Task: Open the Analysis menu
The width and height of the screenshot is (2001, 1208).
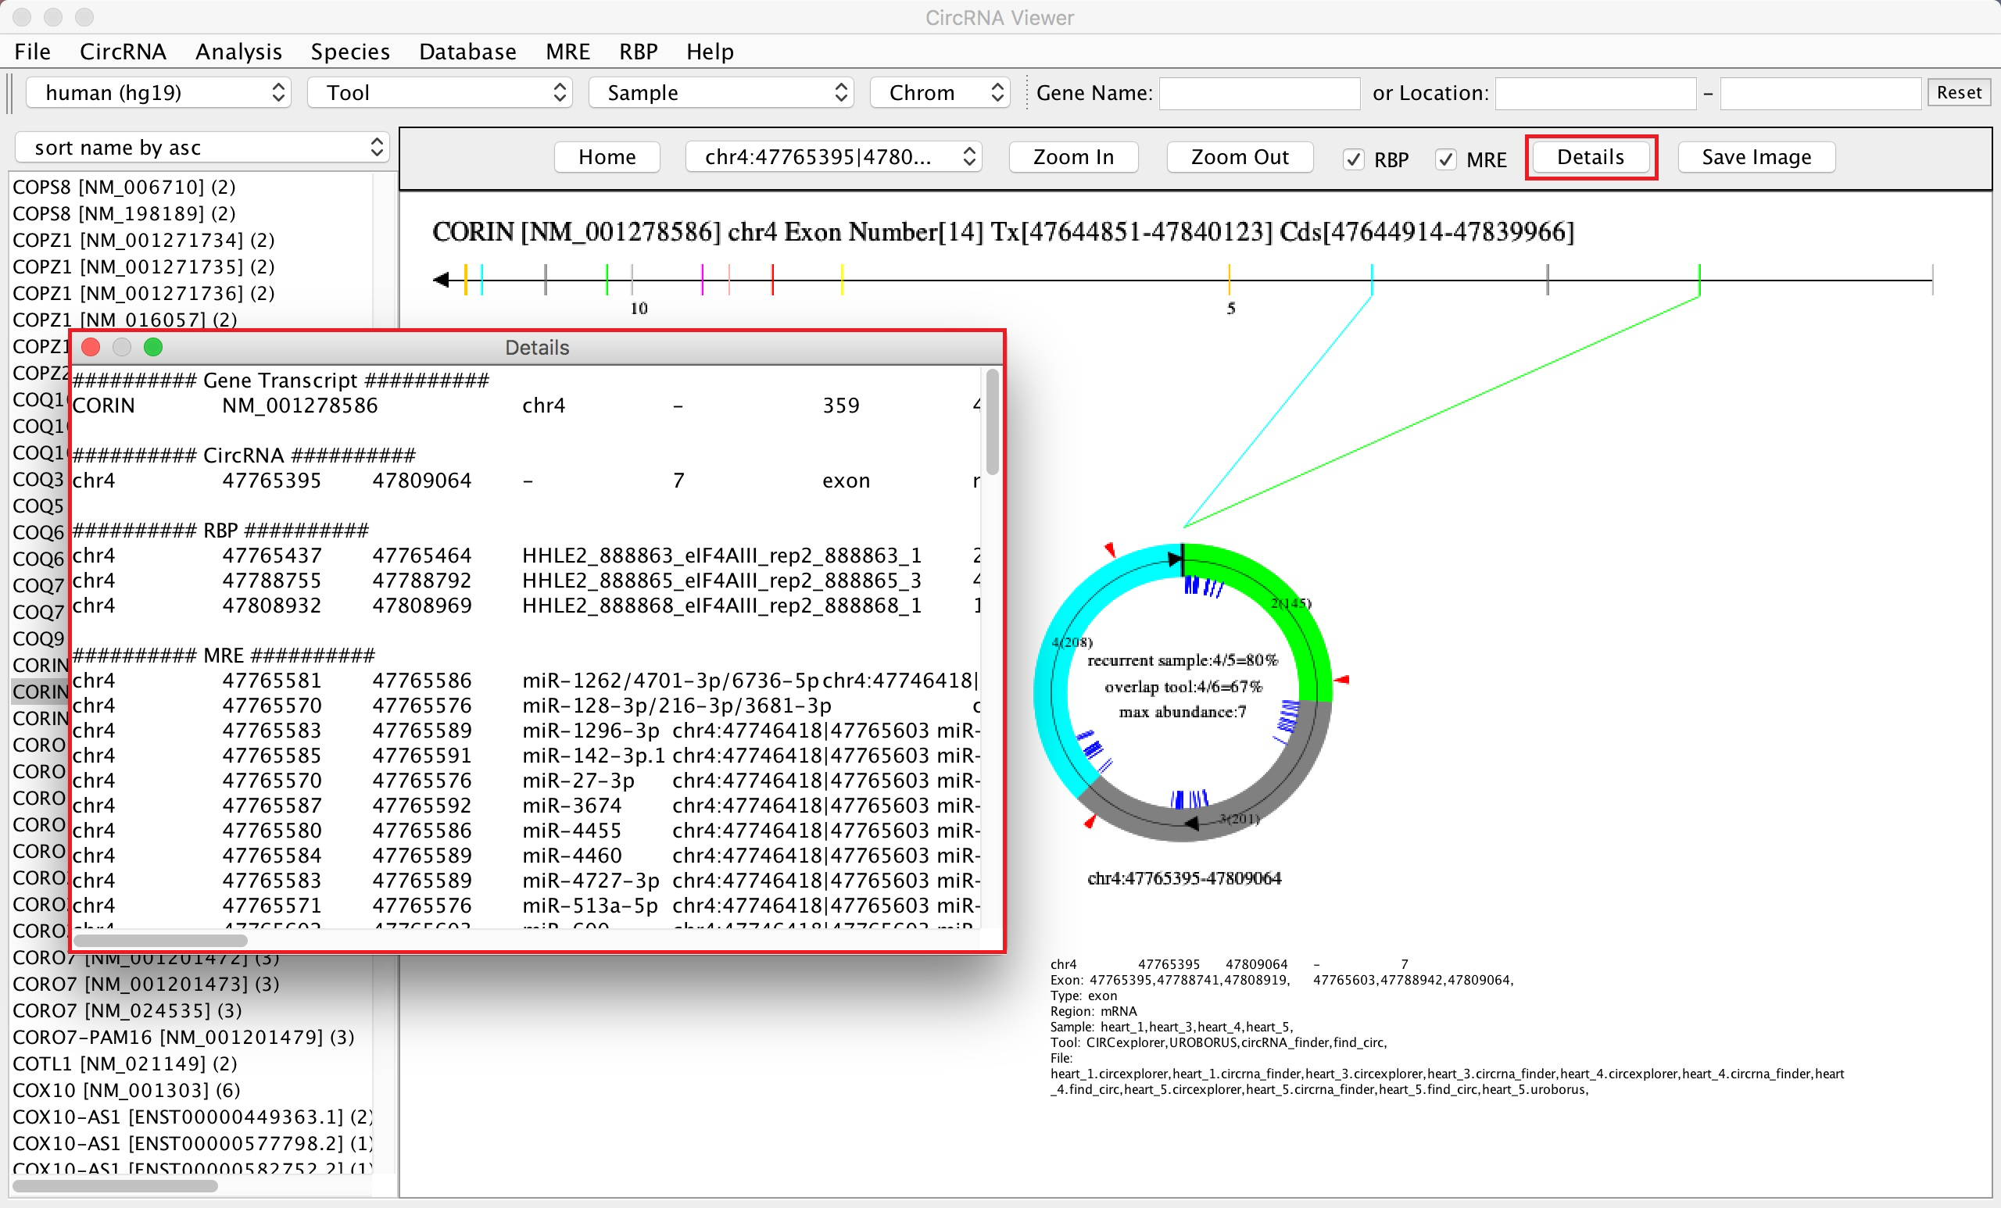Action: (238, 52)
